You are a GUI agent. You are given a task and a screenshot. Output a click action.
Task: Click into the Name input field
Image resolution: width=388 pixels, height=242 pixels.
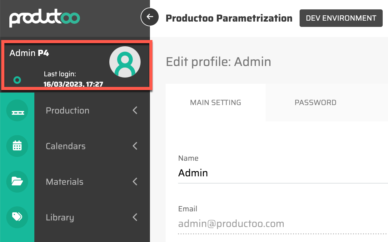(x=281, y=173)
